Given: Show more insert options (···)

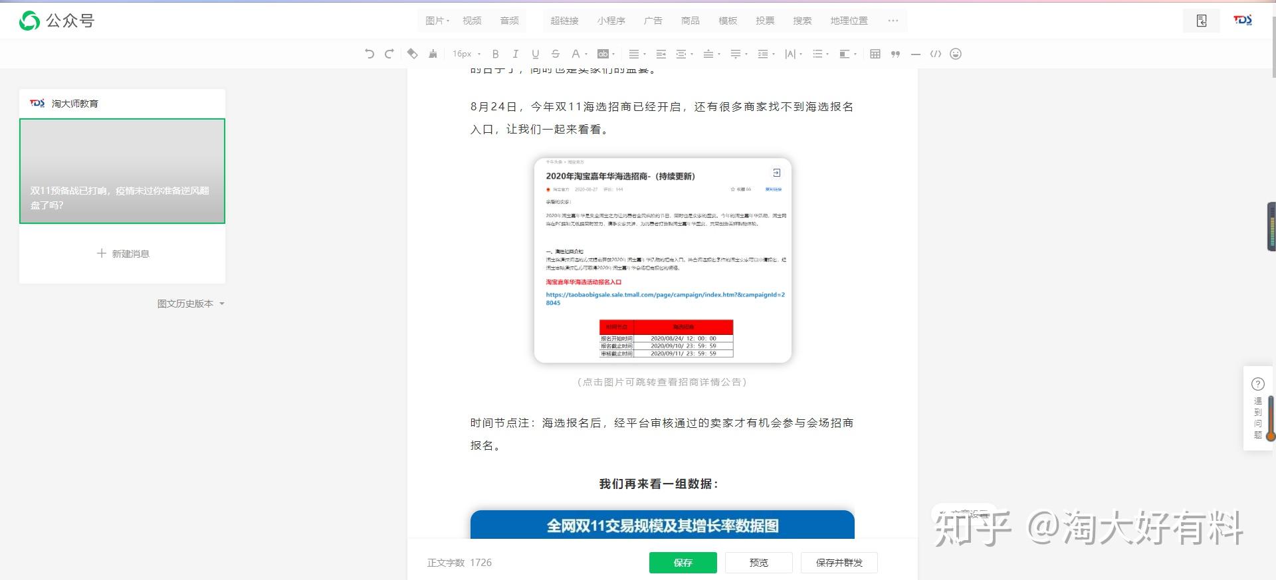Looking at the screenshot, I should (x=893, y=21).
